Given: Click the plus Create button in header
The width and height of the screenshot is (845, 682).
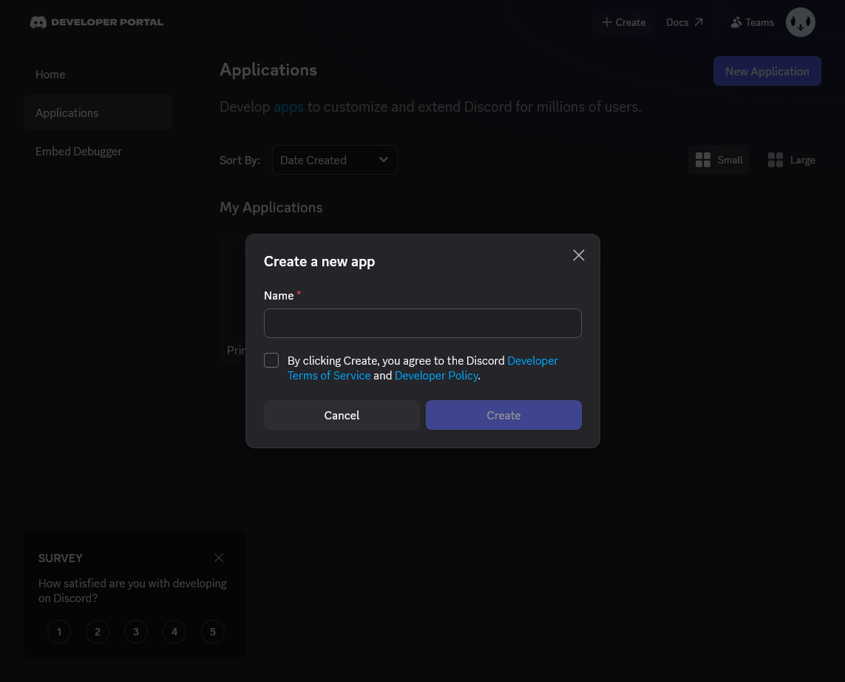Looking at the screenshot, I should [x=623, y=22].
